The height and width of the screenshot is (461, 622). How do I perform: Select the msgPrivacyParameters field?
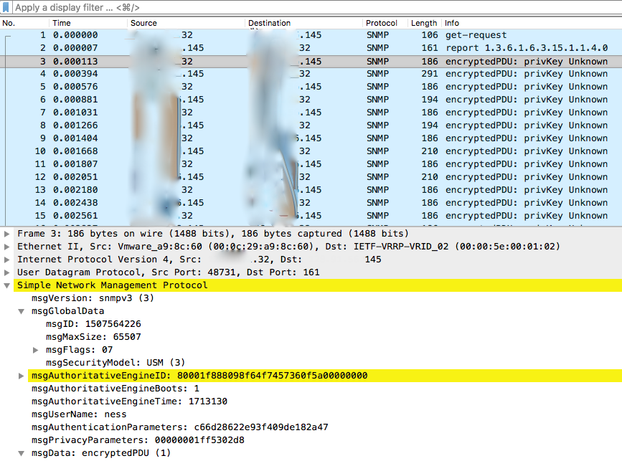[x=108, y=440]
